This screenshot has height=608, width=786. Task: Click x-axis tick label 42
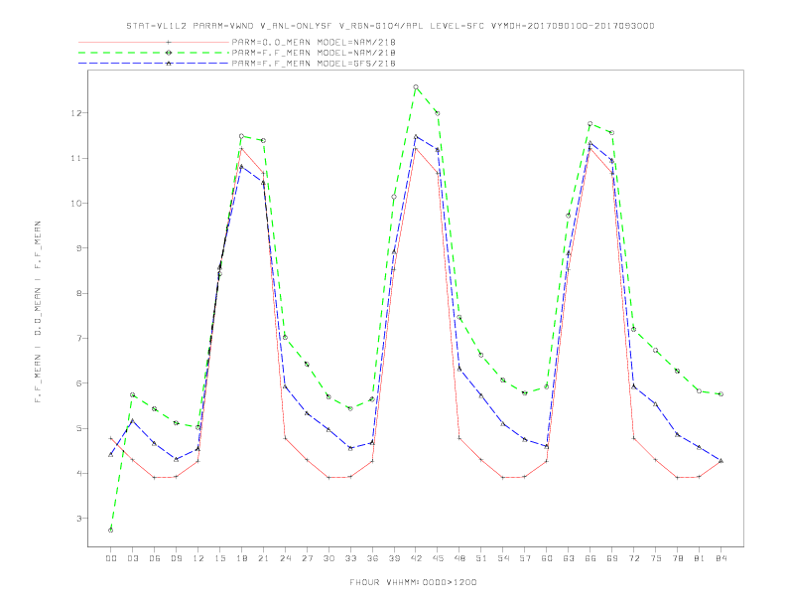click(416, 558)
